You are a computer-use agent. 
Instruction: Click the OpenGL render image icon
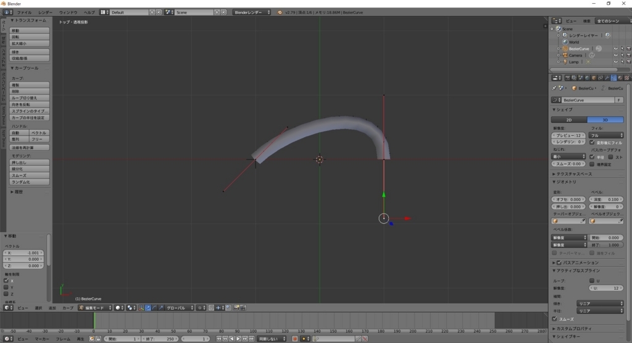point(236,308)
